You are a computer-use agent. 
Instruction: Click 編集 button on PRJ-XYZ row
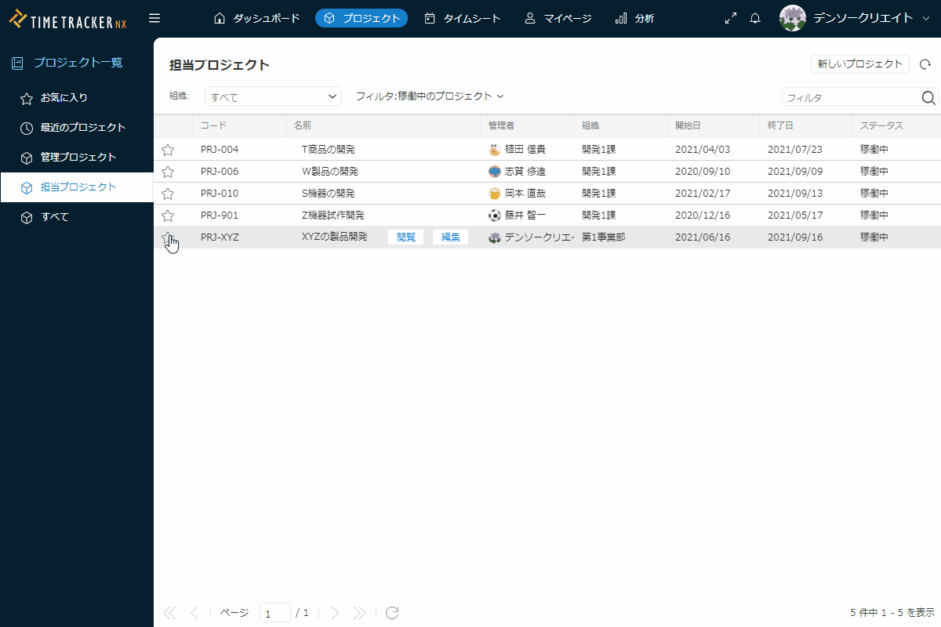click(x=450, y=237)
